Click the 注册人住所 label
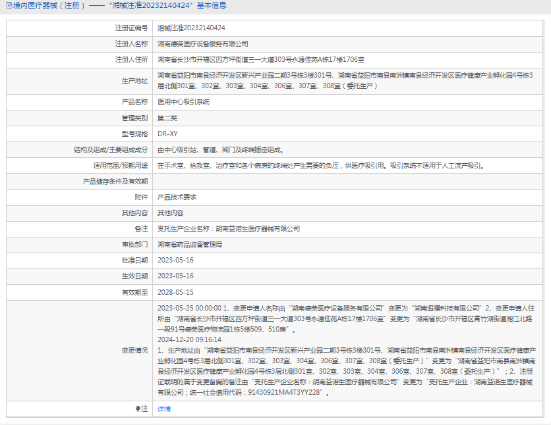 [131, 60]
